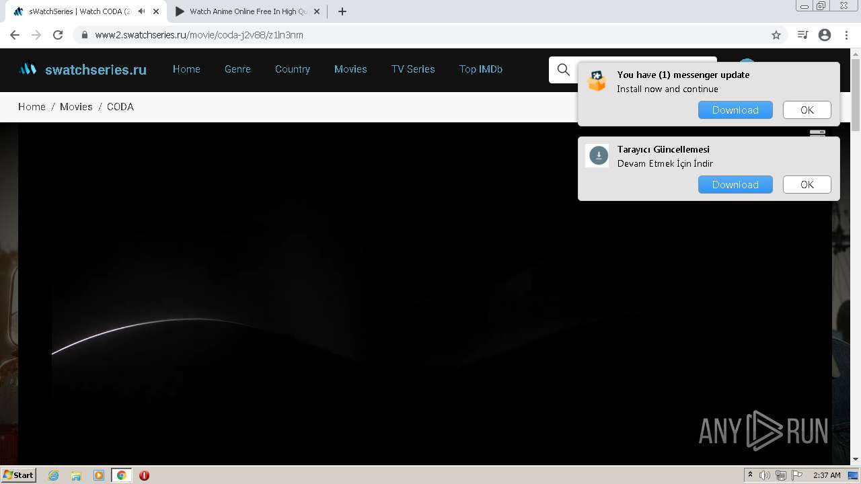Go to the Movies section
This screenshot has width=861, height=484.
[x=350, y=69]
